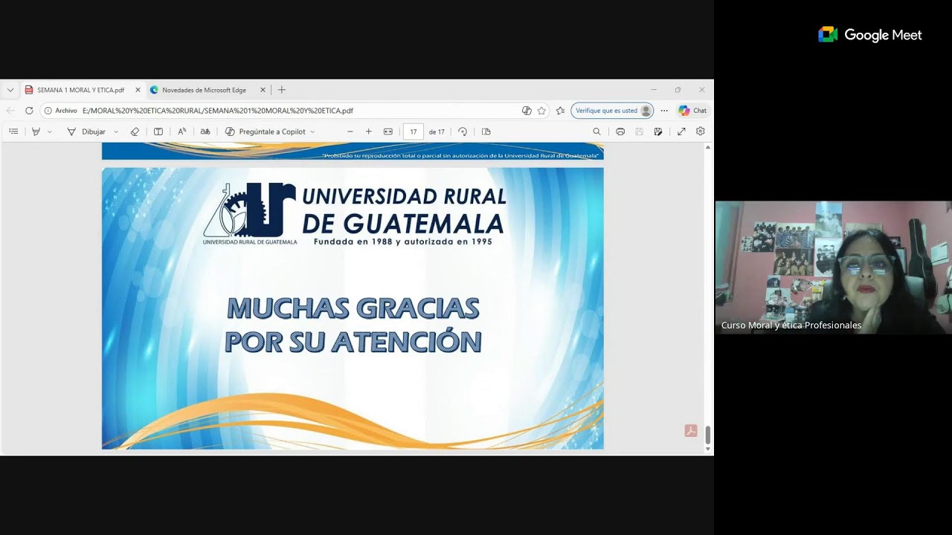Close the Novedades de Microsoft Edge tab
The width and height of the screenshot is (952, 535).
tap(263, 90)
